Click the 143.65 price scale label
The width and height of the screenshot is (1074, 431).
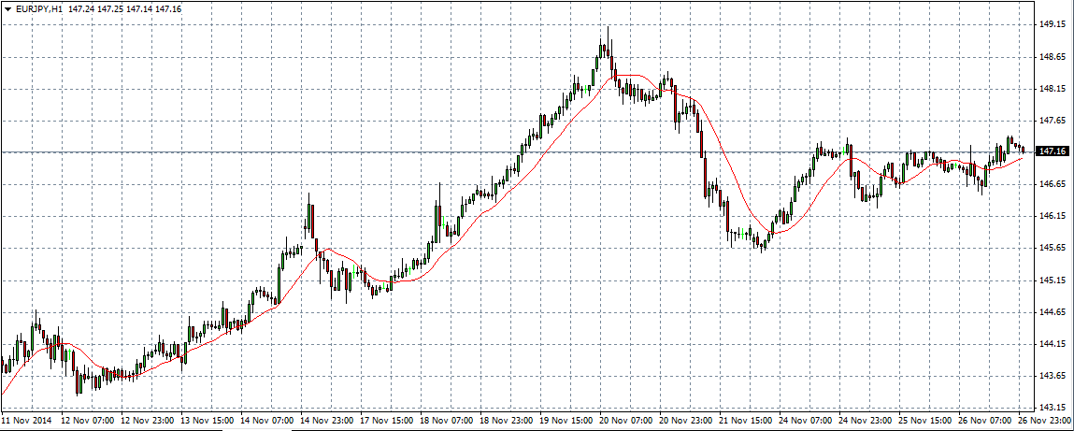coord(1053,376)
